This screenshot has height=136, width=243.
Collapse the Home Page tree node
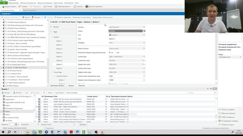(52, 72)
